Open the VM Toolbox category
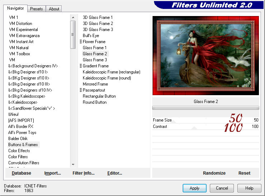This screenshot has height=196, width=265. 19,54
